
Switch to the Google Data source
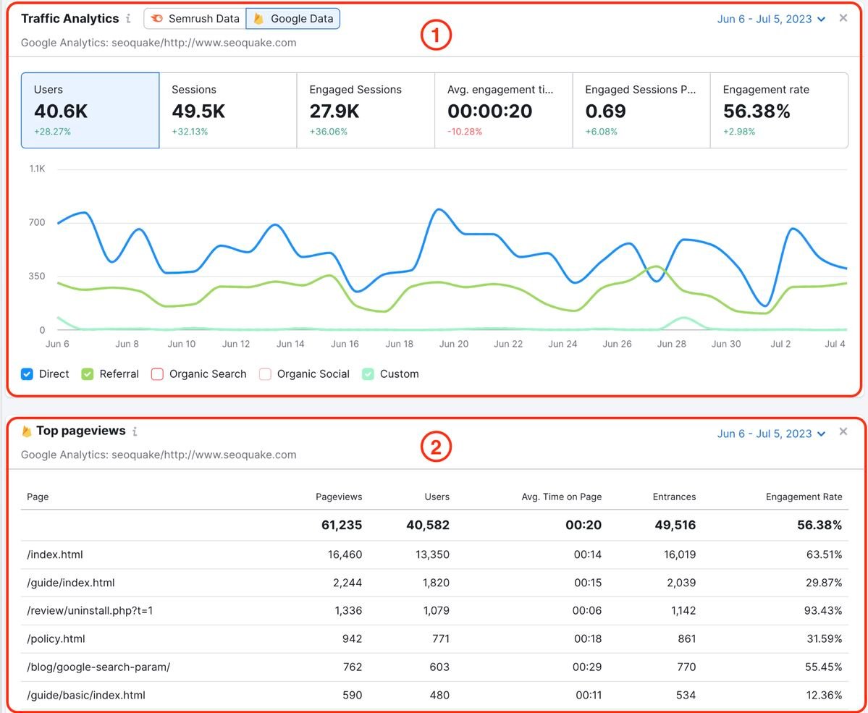(293, 19)
